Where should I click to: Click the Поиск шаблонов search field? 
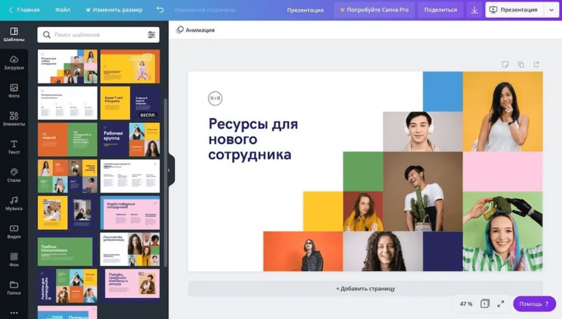pos(98,35)
